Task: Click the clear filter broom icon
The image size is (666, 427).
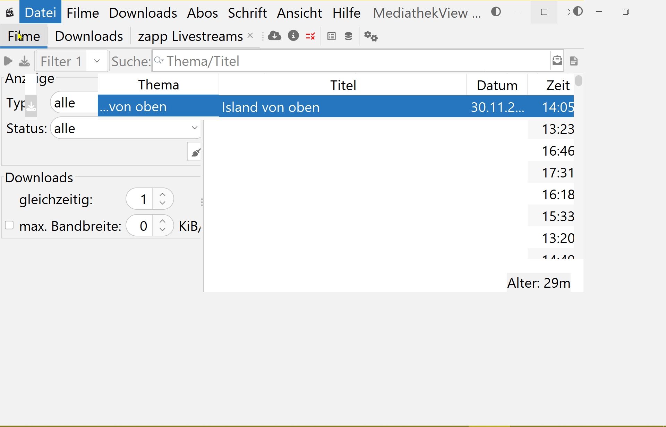Action: click(195, 152)
